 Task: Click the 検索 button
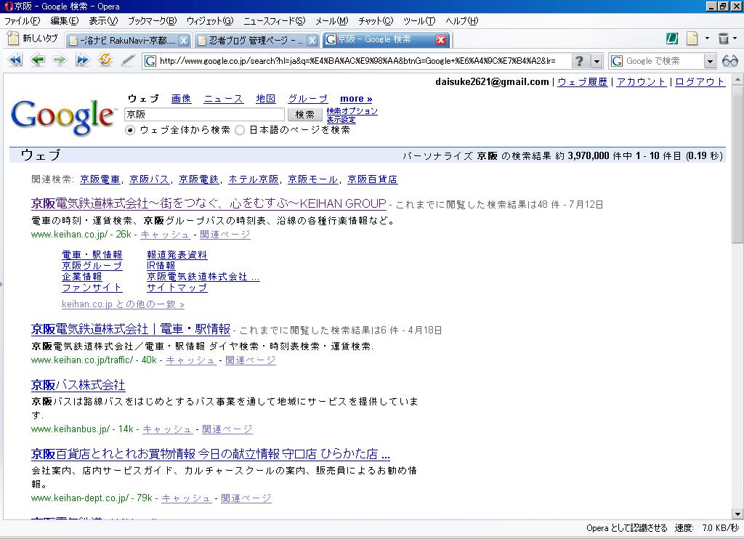pyautogui.click(x=304, y=114)
